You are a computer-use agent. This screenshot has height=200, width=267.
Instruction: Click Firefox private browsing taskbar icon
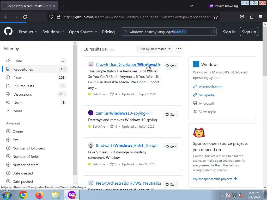[x=72, y=195]
